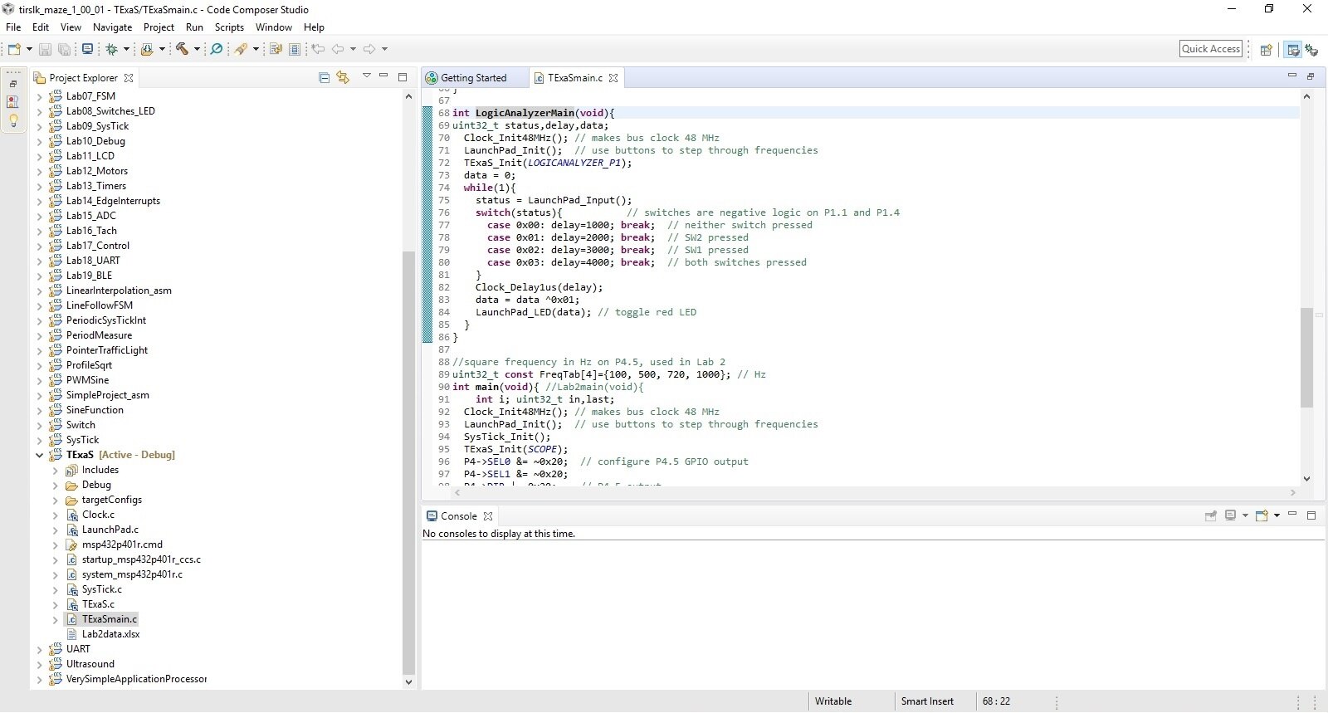1328x713 pixels.
Task: Switch to the Getting Started tab
Action: tap(473, 78)
